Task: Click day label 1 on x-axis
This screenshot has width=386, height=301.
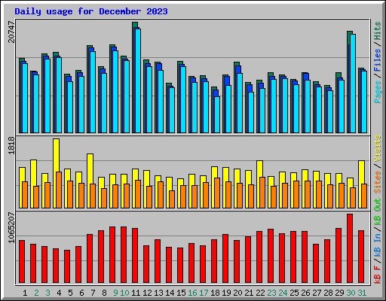Action: 25,293
